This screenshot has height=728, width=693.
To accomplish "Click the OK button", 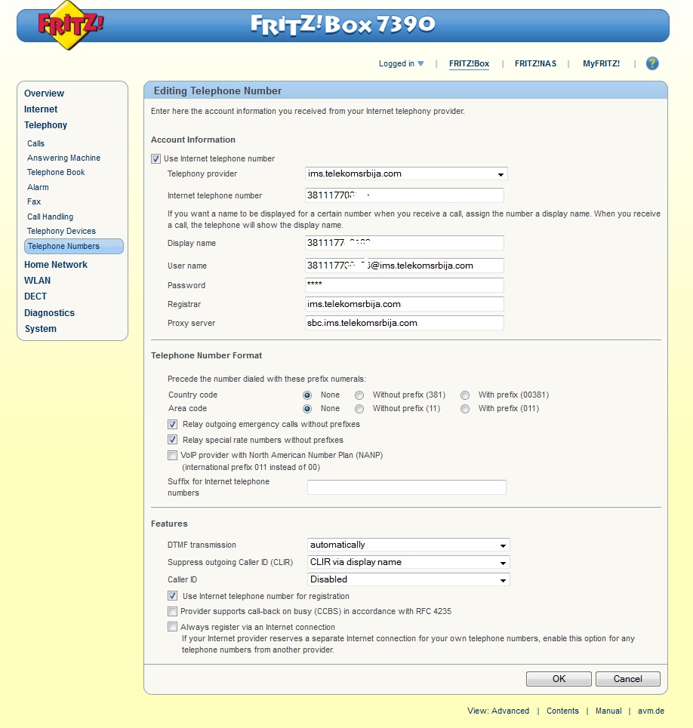I will 559,679.
